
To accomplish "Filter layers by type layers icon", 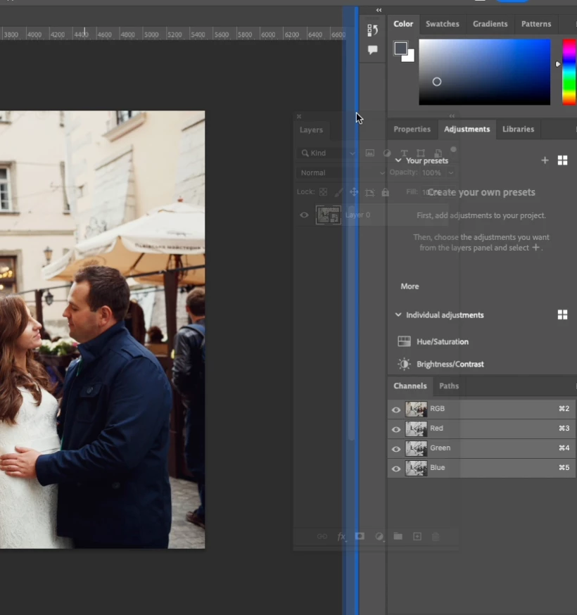I will pyautogui.click(x=404, y=153).
